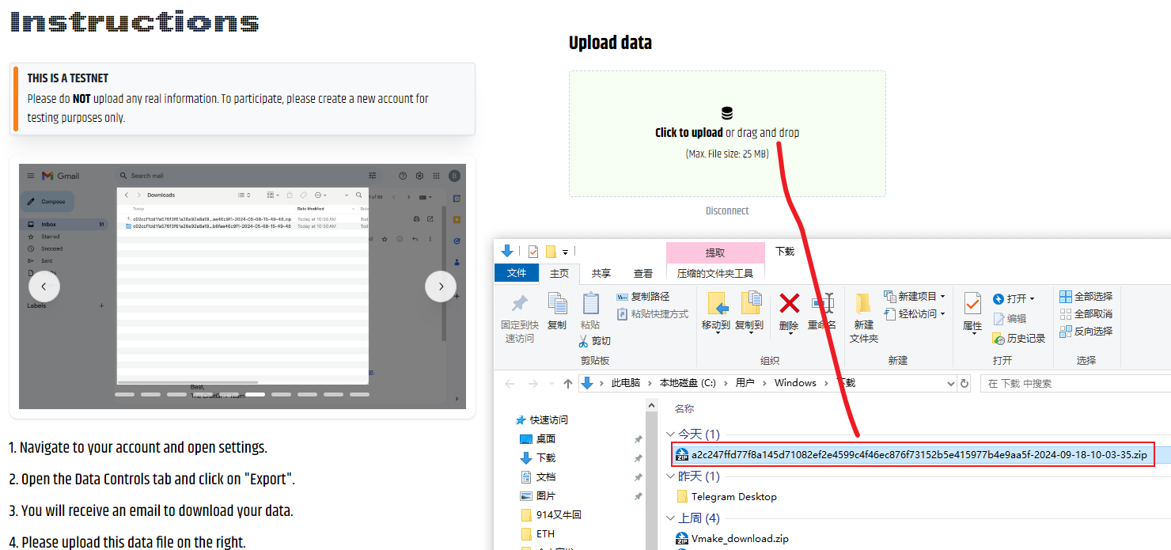This screenshot has width=1171, height=550.
Task: Click the Properties (属性) icon
Action: (972, 304)
